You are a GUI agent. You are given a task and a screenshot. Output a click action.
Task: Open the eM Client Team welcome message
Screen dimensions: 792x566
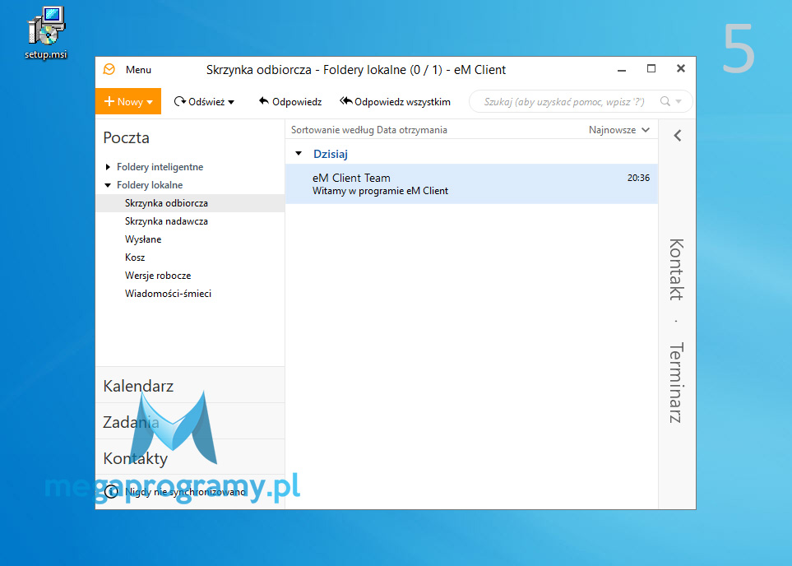[471, 184]
